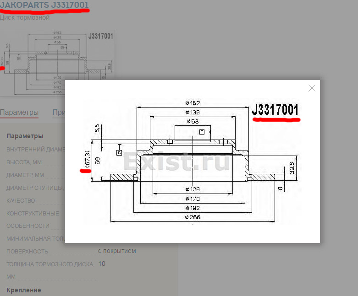Click the ø266 dimension label in the diagram

click(193, 217)
